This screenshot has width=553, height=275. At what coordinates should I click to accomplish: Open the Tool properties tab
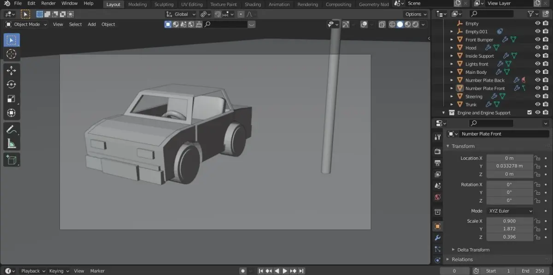pyautogui.click(x=437, y=137)
